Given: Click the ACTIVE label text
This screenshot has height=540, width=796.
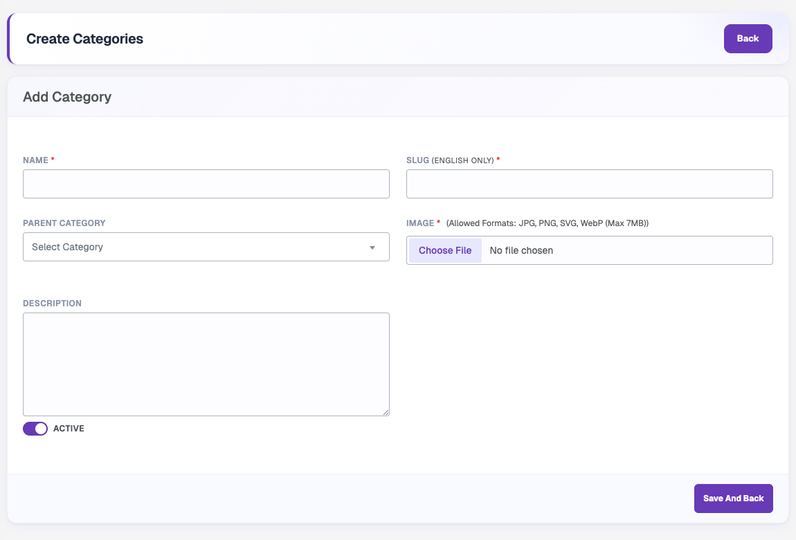Looking at the screenshot, I should coord(69,429).
